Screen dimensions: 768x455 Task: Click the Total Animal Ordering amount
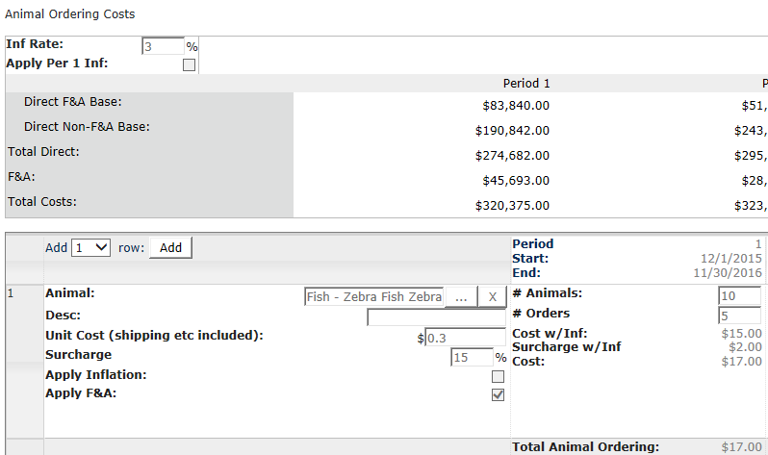pyautogui.click(x=740, y=447)
